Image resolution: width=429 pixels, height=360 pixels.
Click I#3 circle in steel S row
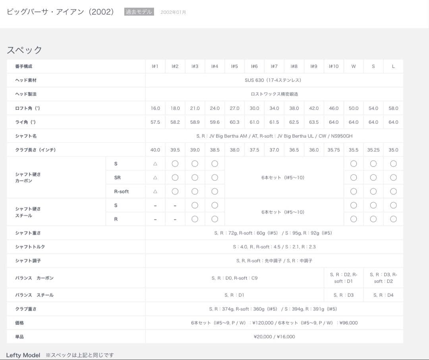[195, 205]
